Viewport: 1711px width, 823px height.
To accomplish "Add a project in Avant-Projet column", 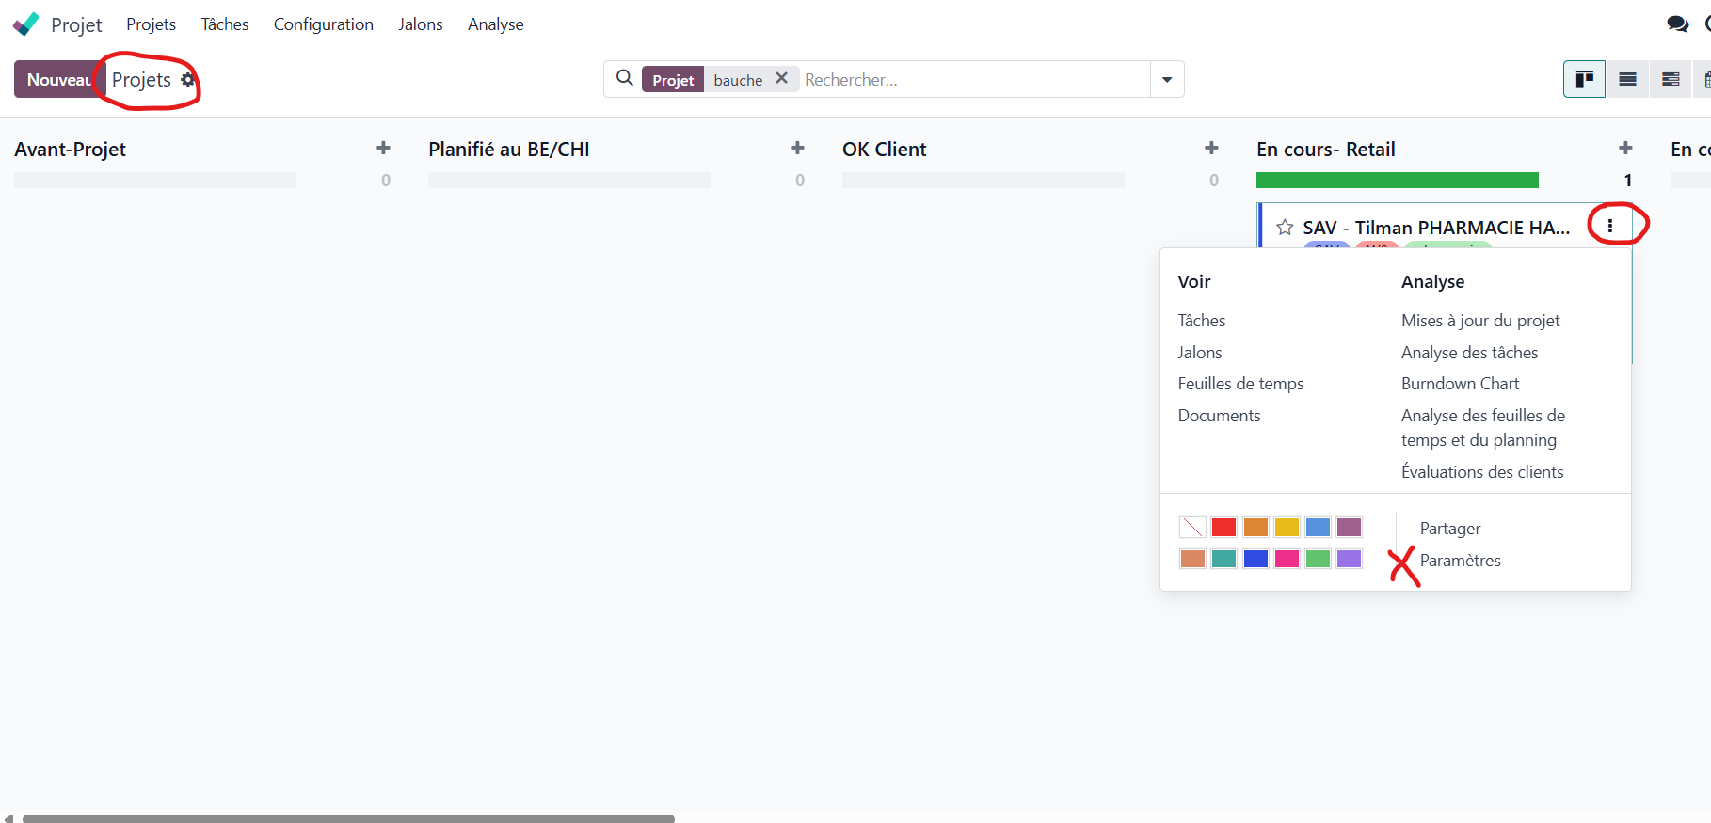I will tap(383, 149).
